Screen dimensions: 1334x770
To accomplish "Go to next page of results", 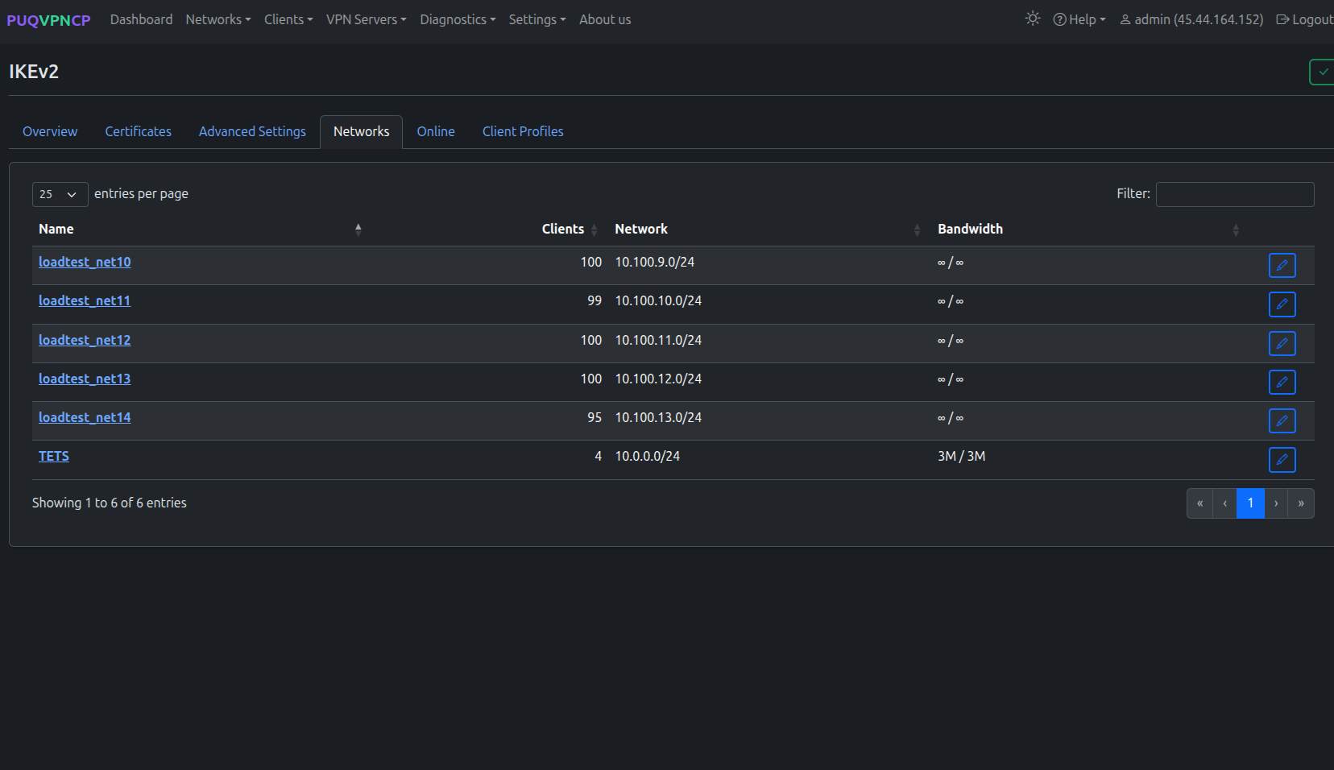I will pyautogui.click(x=1276, y=503).
